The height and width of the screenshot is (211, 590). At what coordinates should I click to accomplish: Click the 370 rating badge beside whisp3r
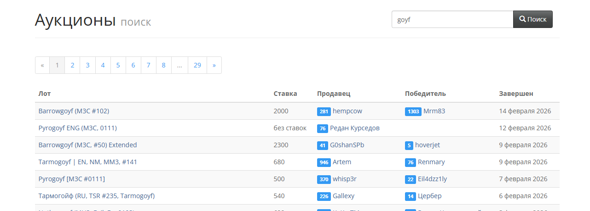pos(324,179)
